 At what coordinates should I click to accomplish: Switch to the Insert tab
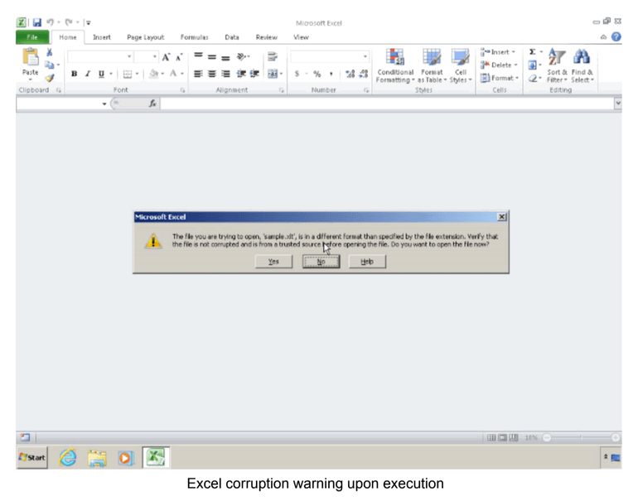pyautogui.click(x=101, y=37)
